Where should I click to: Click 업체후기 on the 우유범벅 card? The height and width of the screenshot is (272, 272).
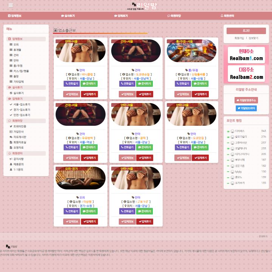90,158
